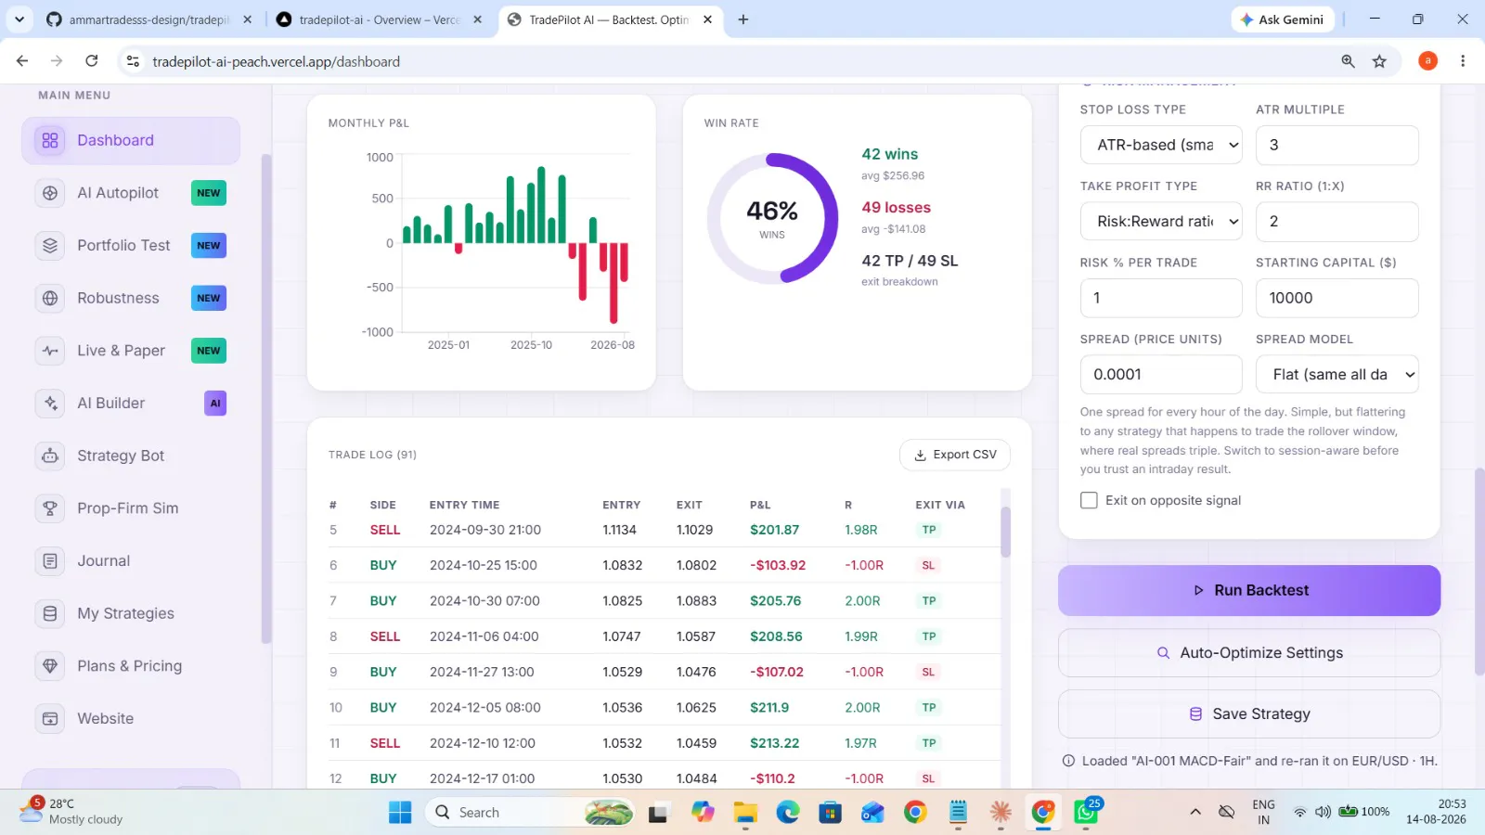Open Dashboard from the main menu

[131, 140]
